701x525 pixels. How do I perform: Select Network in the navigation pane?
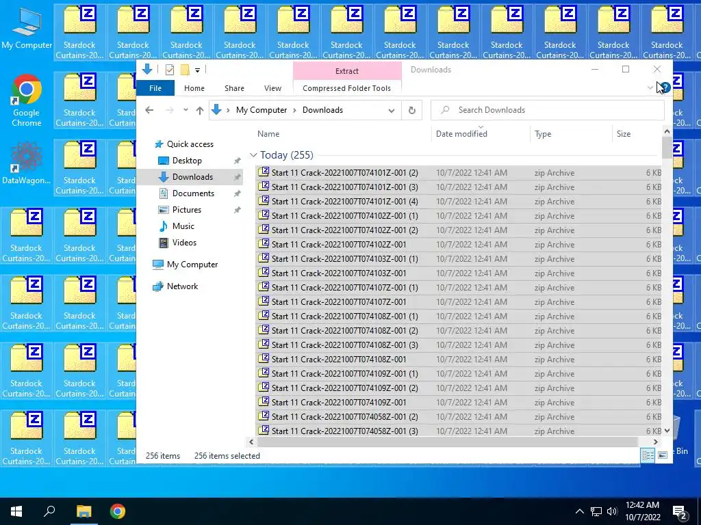tap(182, 286)
